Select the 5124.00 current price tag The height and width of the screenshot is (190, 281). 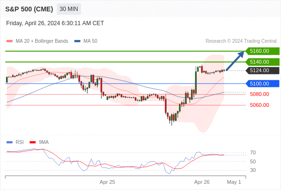click(262, 70)
